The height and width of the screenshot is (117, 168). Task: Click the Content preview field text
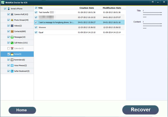click(x=152, y=25)
